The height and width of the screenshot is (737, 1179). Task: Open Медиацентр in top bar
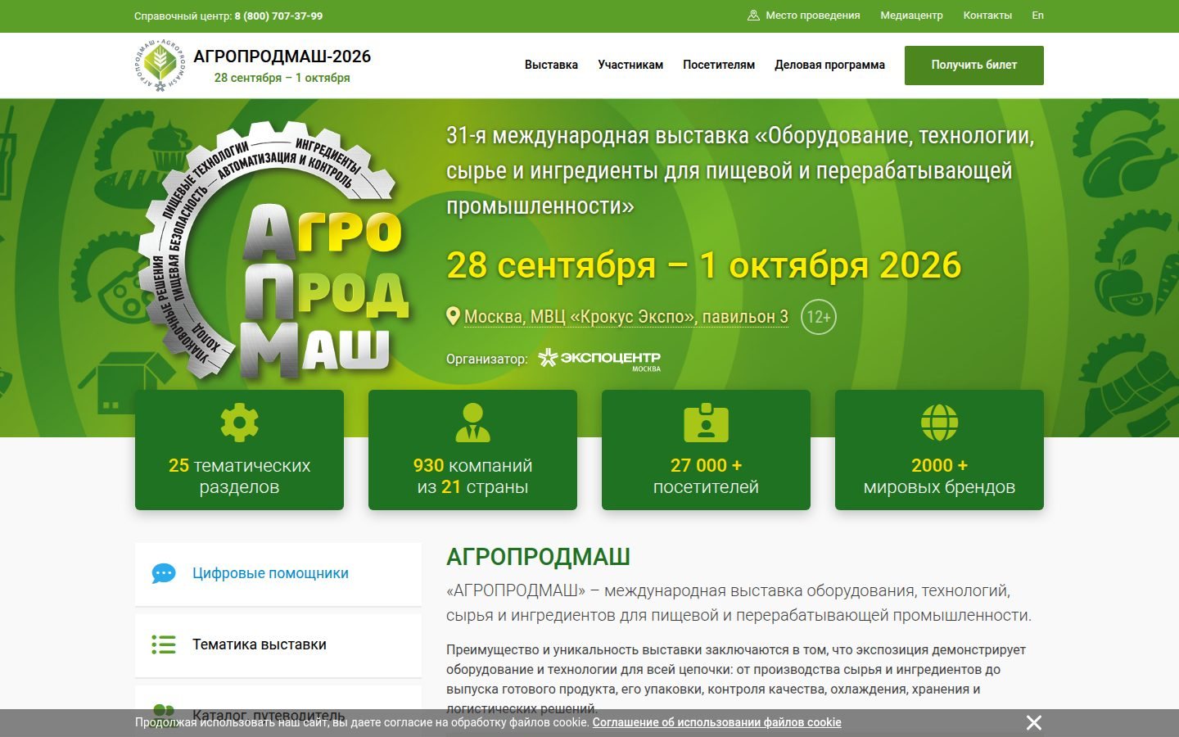pos(911,16)
